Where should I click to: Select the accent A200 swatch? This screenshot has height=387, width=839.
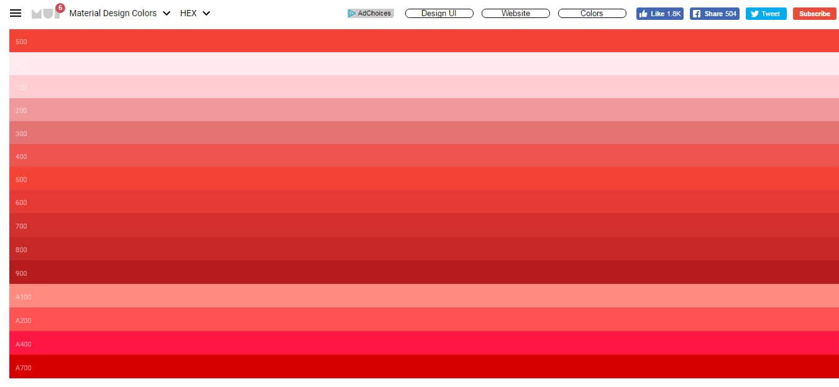click(x=424, y=319)
